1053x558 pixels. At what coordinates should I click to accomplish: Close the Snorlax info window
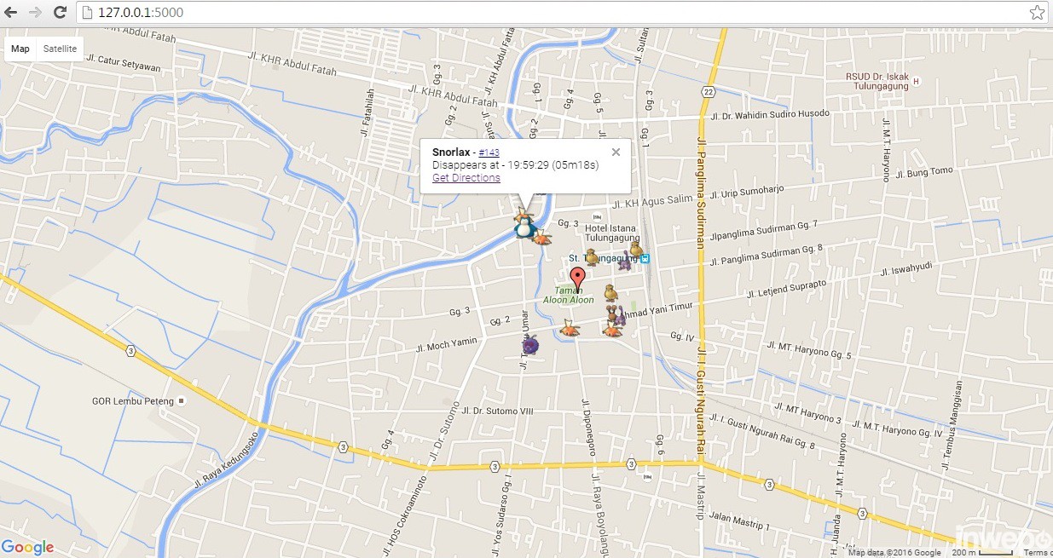tap(616, 152)
